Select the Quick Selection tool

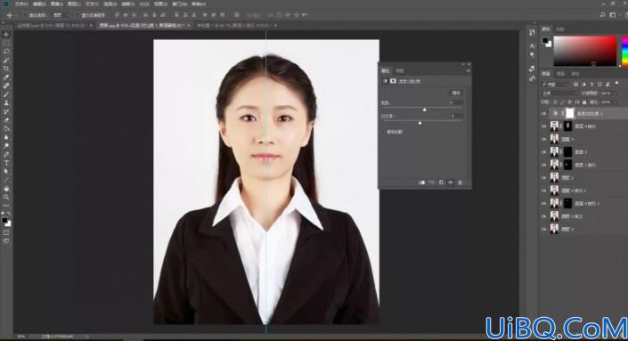click(x=6, y=60)
